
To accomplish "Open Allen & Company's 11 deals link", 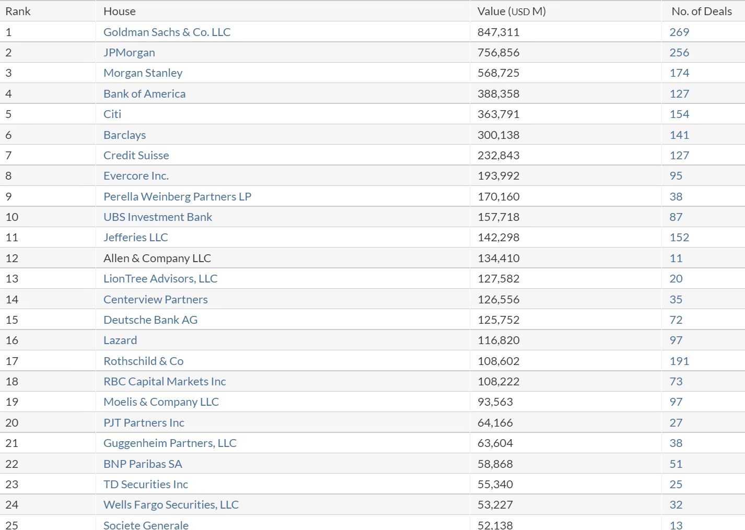I will 676,258.
